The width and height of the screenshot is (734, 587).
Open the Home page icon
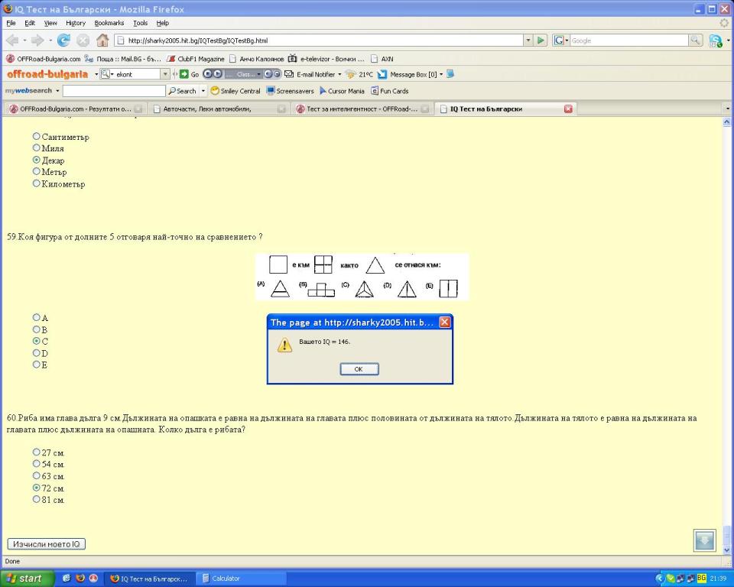[102, 41]
